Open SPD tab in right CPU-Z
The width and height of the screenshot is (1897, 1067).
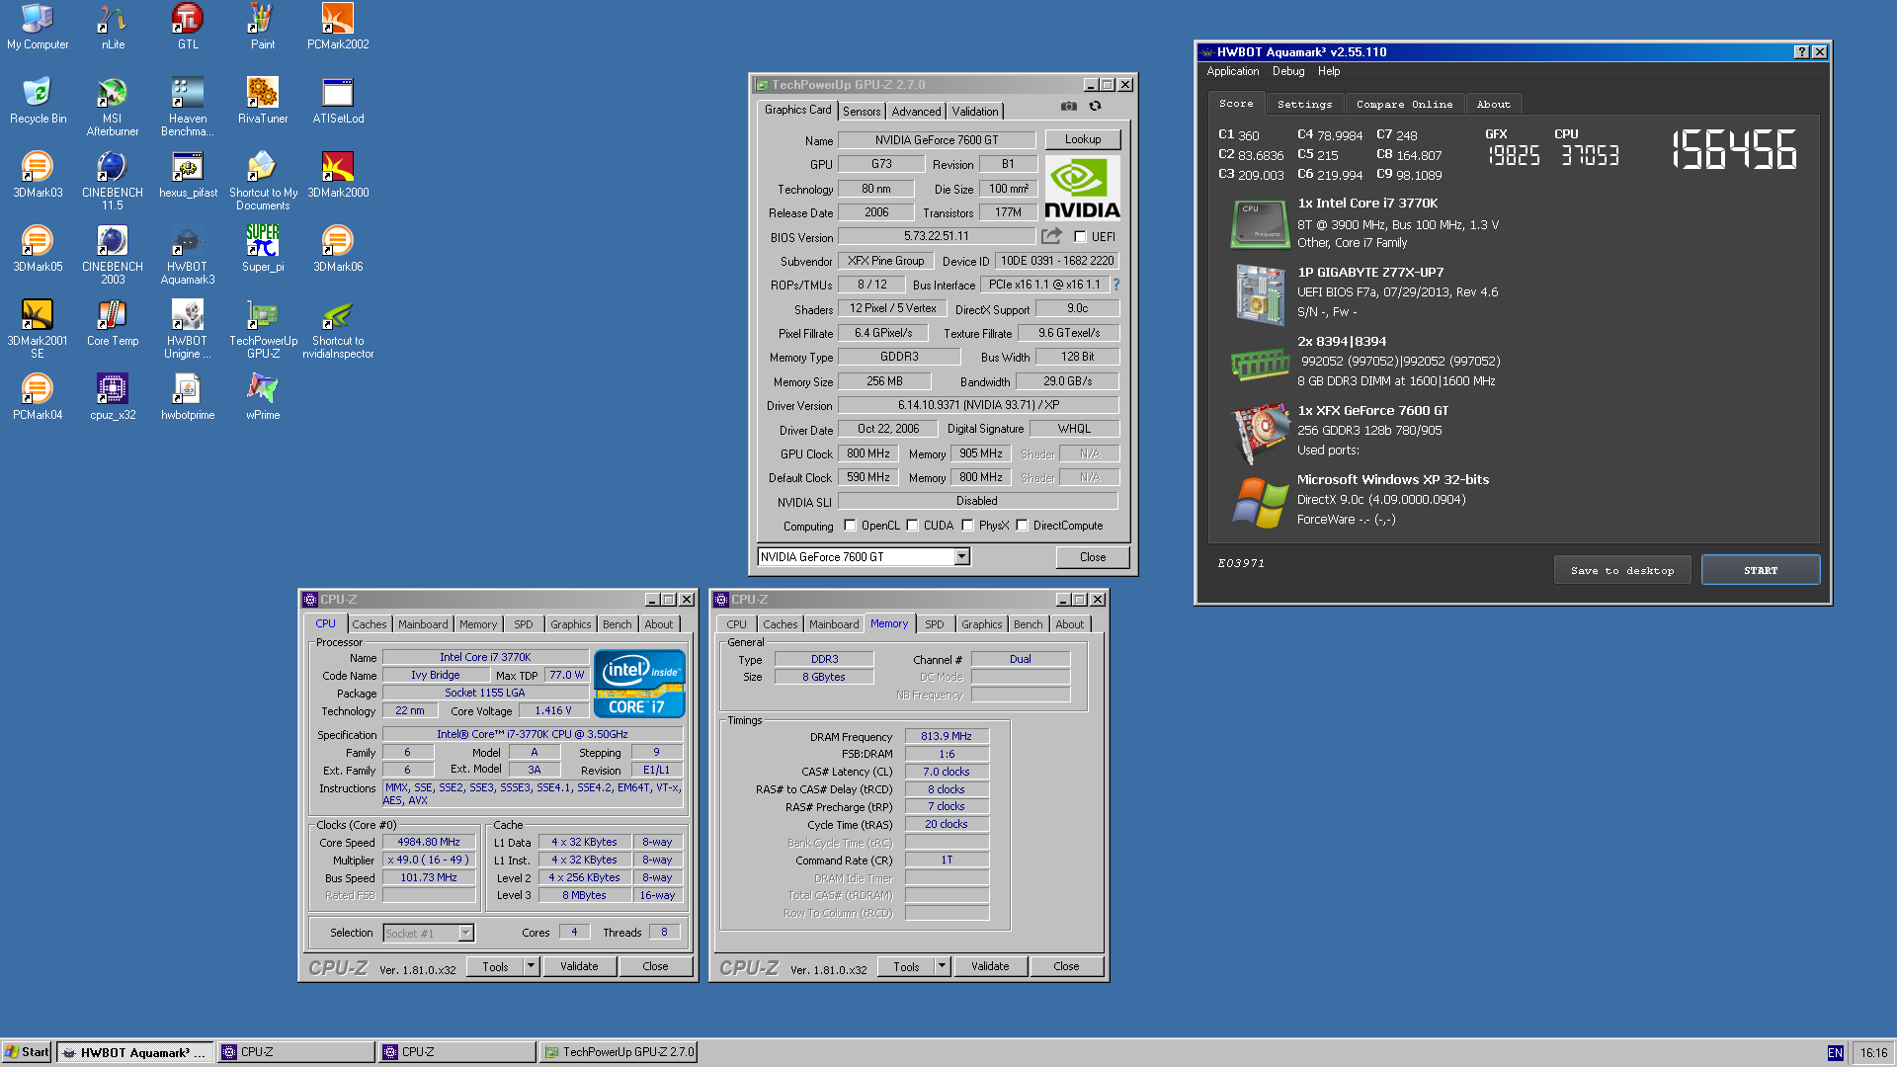[x=934, y=624]
